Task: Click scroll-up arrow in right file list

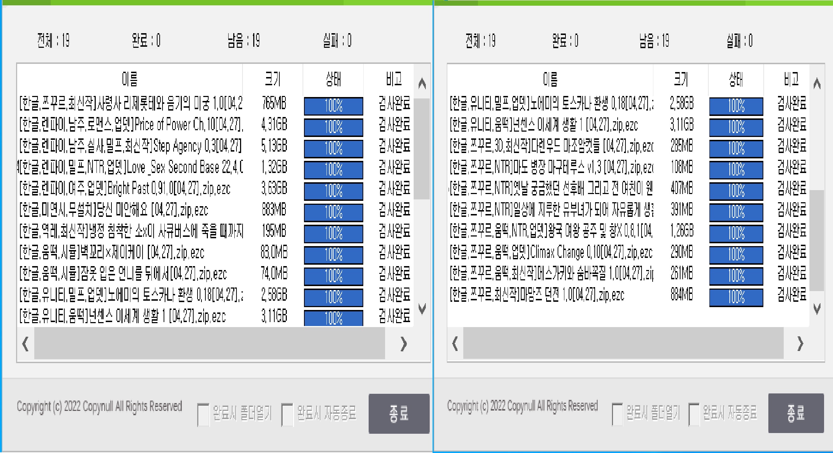Action: [817, 84]
